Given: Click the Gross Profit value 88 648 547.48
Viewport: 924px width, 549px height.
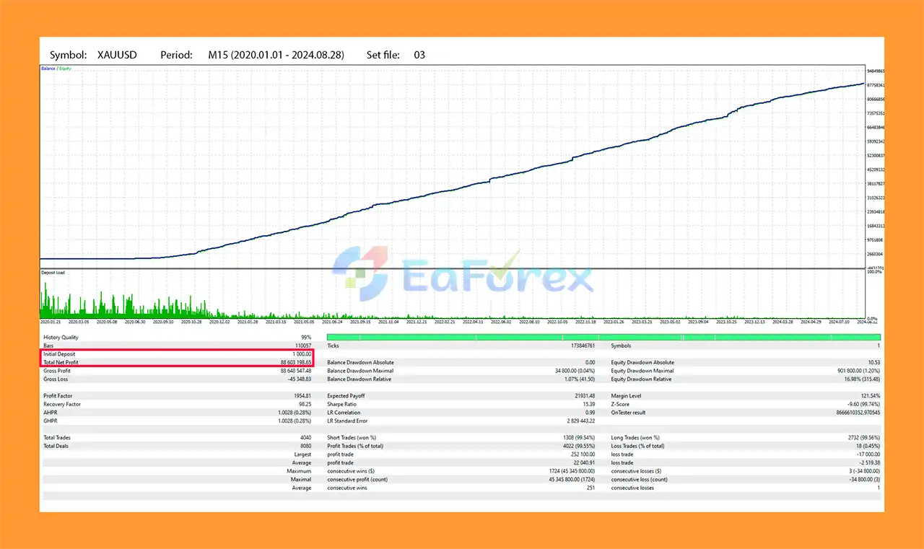Looking at the screenshot, I should pos(296,371).
